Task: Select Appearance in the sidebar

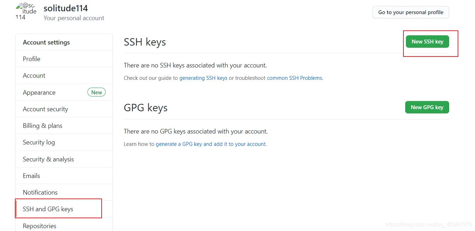Action: tap(39, 93)
